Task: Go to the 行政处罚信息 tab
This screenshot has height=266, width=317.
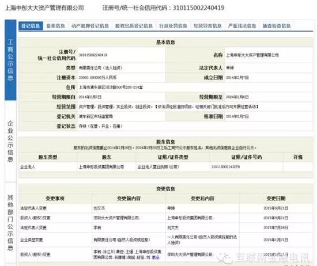Action: 173,26
